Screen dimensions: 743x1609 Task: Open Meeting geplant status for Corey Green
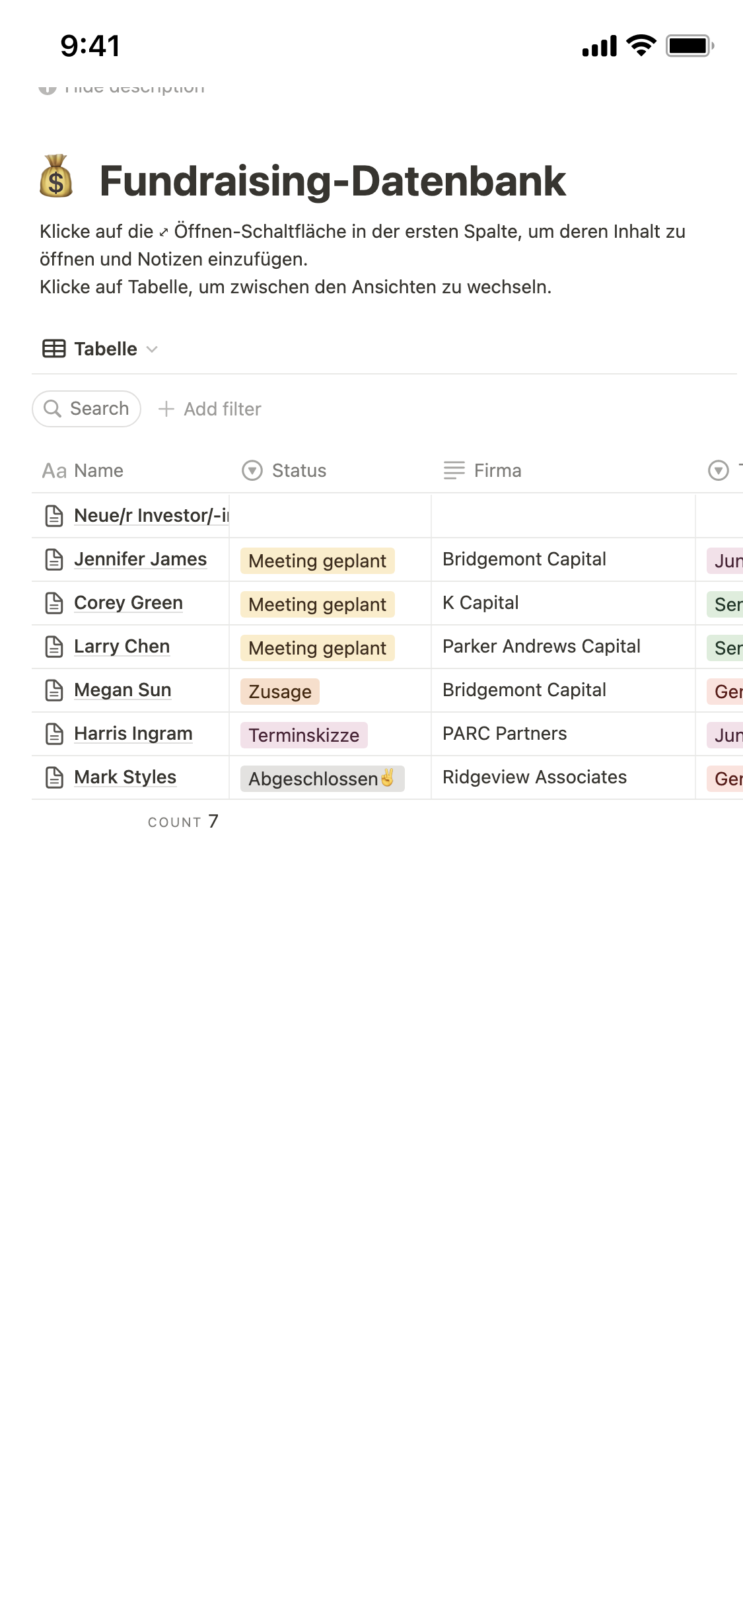[317, 604]
